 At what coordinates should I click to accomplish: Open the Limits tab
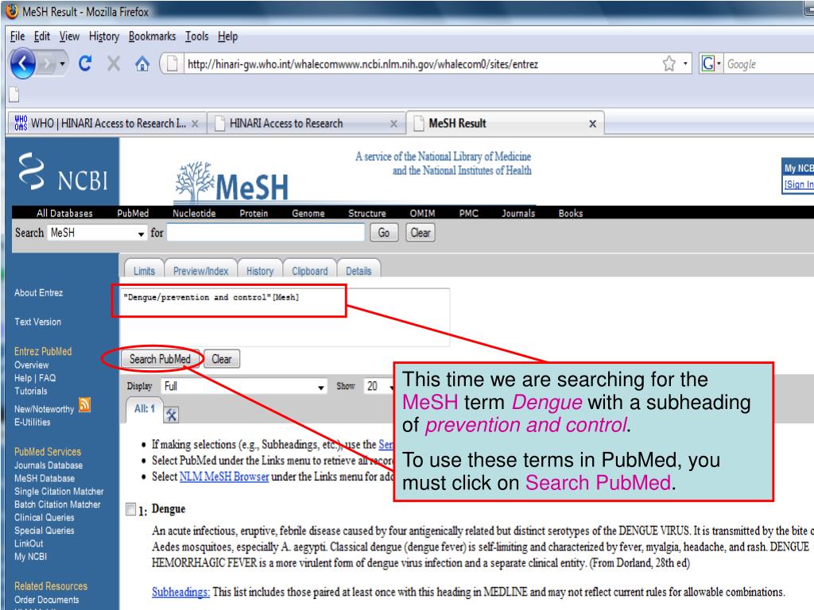144,270
